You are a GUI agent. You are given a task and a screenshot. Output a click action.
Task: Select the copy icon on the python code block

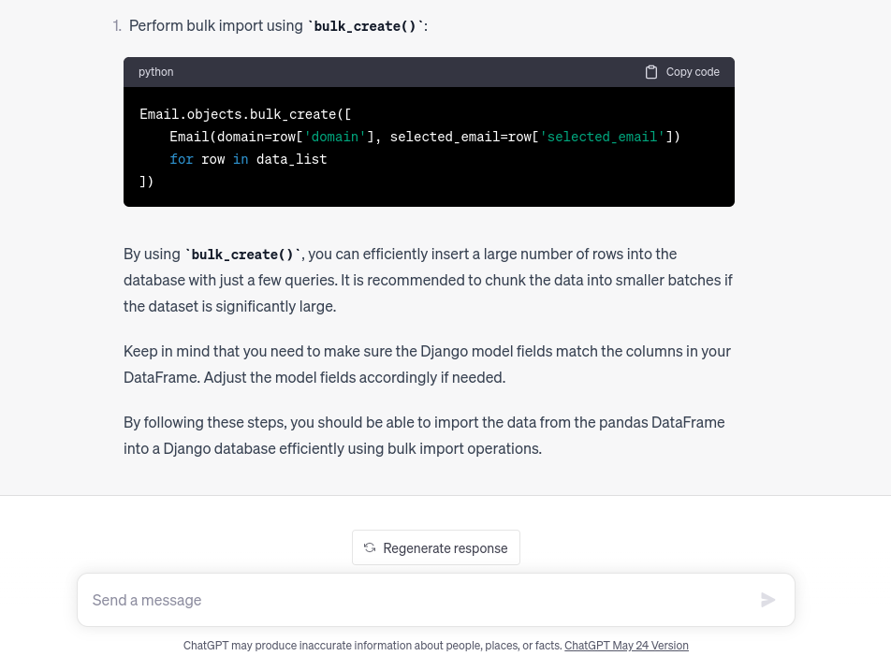651,71
